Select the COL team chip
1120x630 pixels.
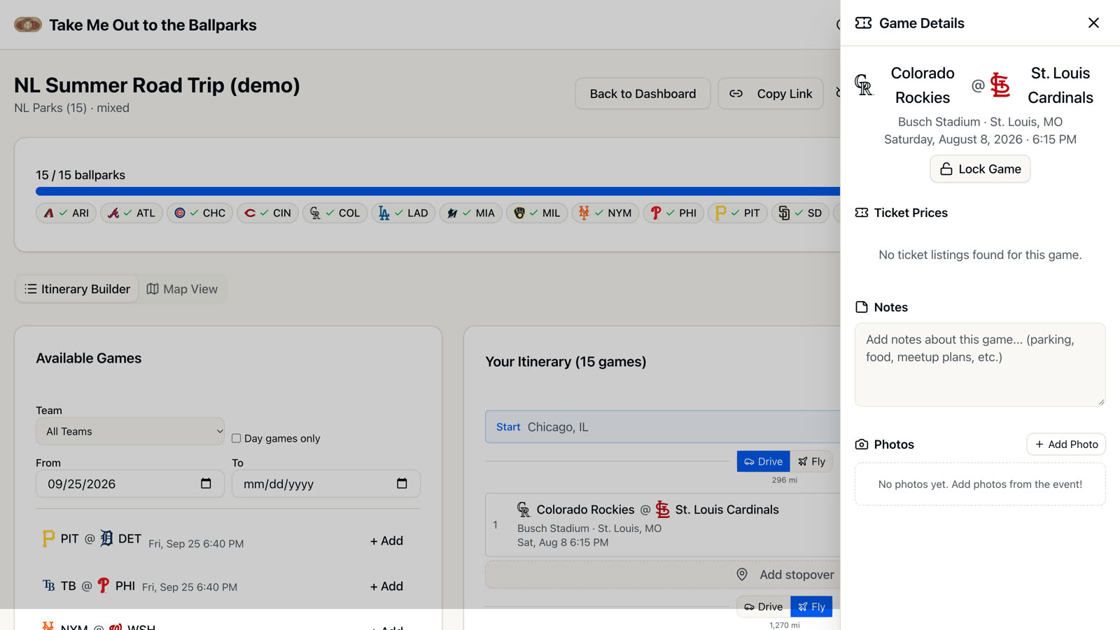pos(335,213)
